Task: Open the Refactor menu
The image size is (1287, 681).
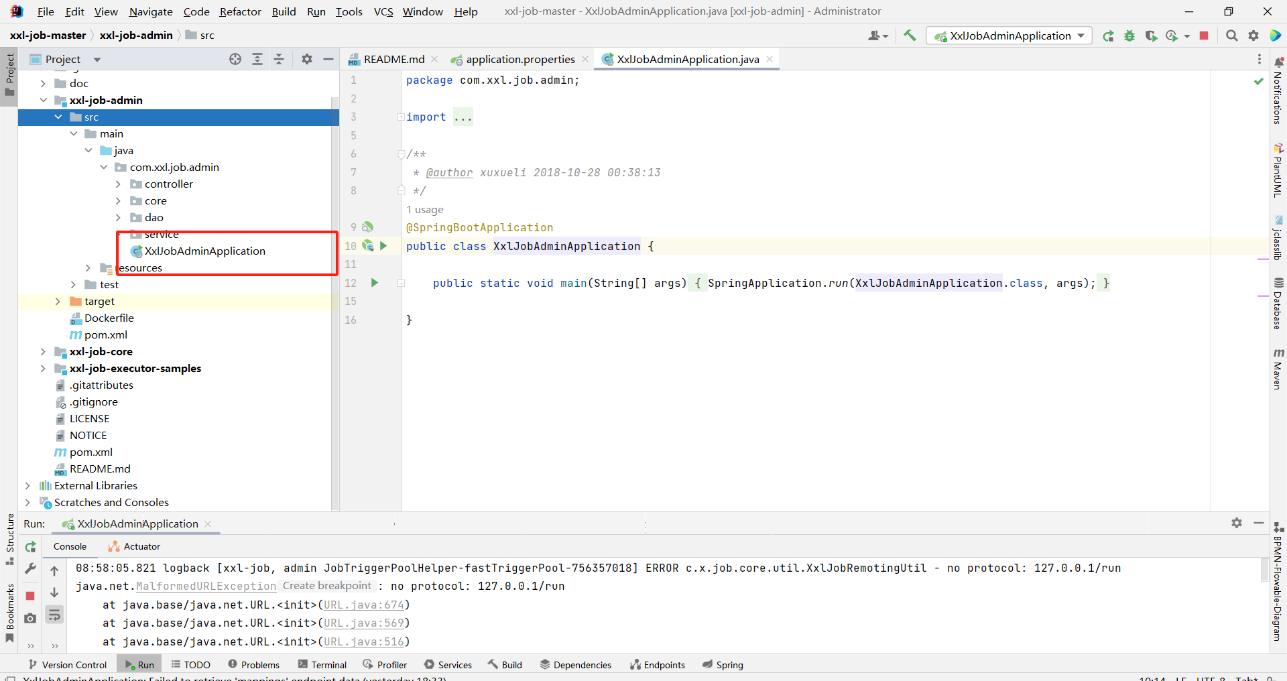Action: (241, 11)
